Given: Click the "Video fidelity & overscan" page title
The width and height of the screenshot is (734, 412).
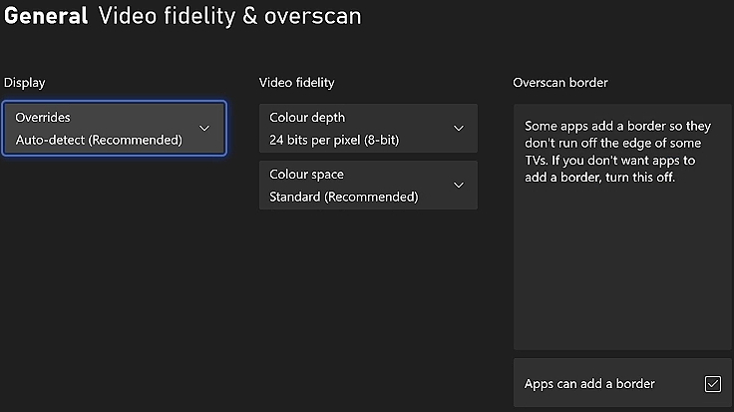Looking at the screenshot, I should [229, 17].
